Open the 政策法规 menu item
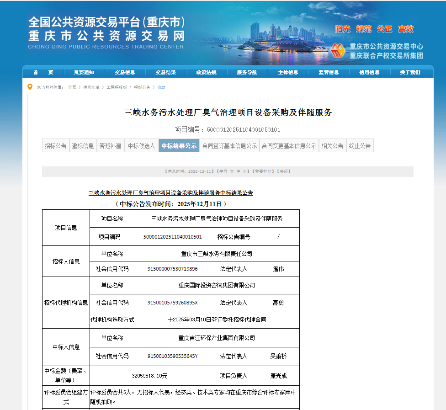Viewport: 446px width, 410px height. [x=206, y=72]
